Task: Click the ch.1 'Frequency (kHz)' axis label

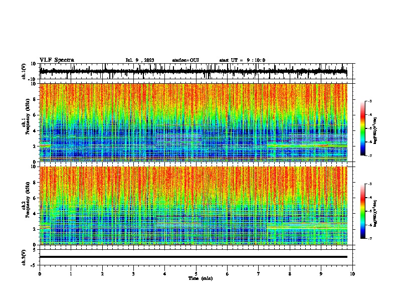Action: 28,117
